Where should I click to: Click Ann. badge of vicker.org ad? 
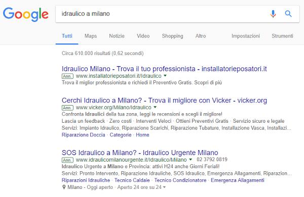67,108
